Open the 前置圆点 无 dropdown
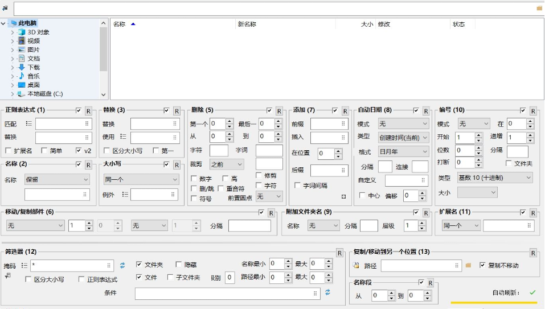Image resolution: width=545 pixels, height=309 pixels. click(x=269, y=196)
